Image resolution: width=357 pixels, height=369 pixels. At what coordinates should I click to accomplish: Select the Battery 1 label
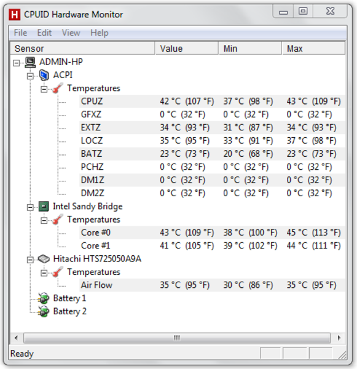pos(69,298)
